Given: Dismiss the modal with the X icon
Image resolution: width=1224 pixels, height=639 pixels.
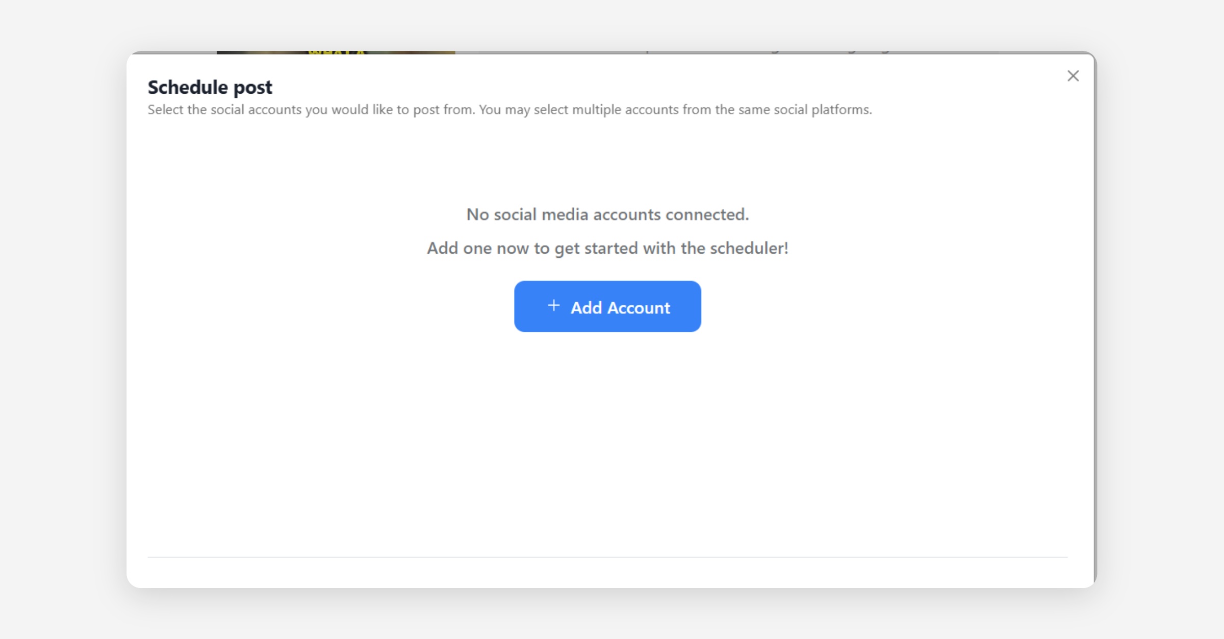Looking at the screenshot, I should click(1073, 76).
